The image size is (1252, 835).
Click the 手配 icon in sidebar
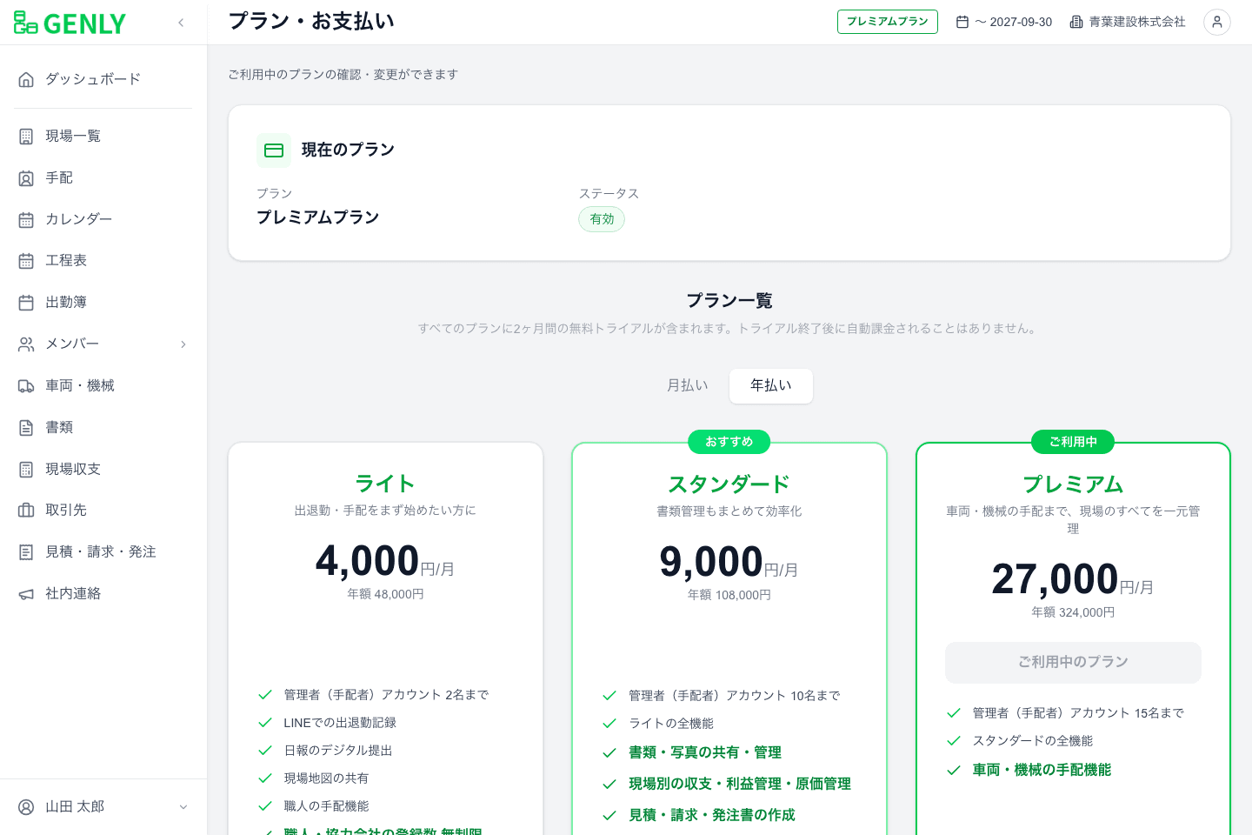point(26,178)
